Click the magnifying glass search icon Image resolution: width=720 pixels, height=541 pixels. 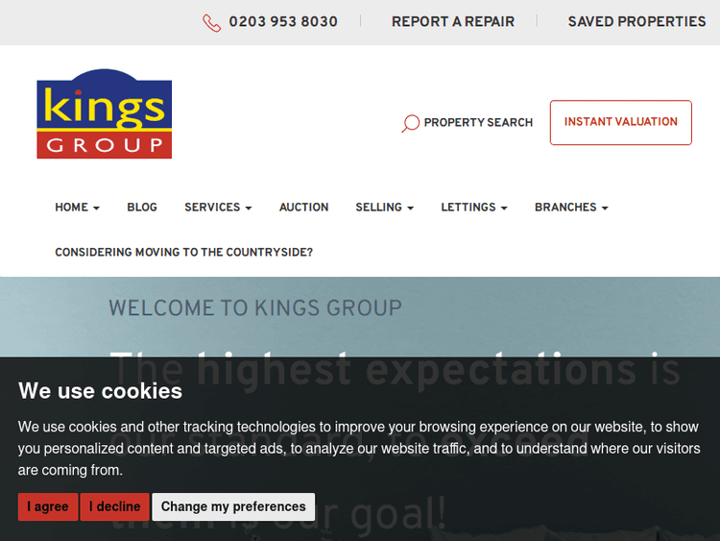[411, 123]
